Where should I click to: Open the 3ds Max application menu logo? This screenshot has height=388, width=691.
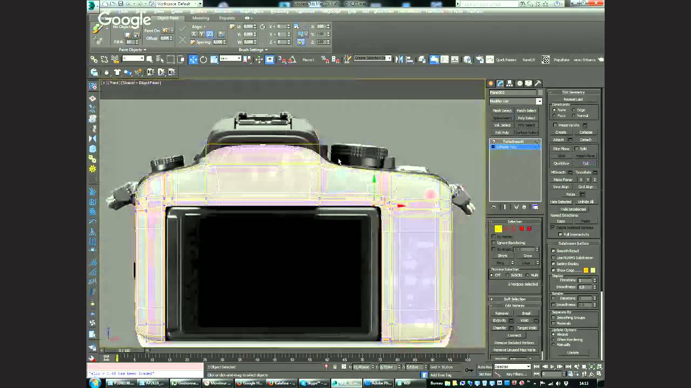(92, 6)
